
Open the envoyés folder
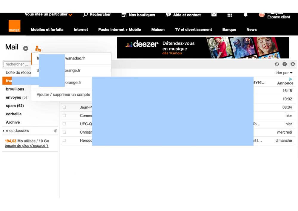[16, 97]
